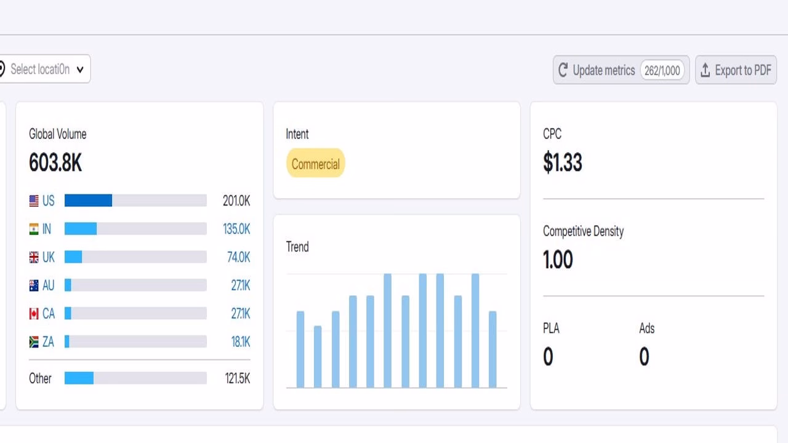
Task: Click the Commercial intent badge
Action: [315, 164]
